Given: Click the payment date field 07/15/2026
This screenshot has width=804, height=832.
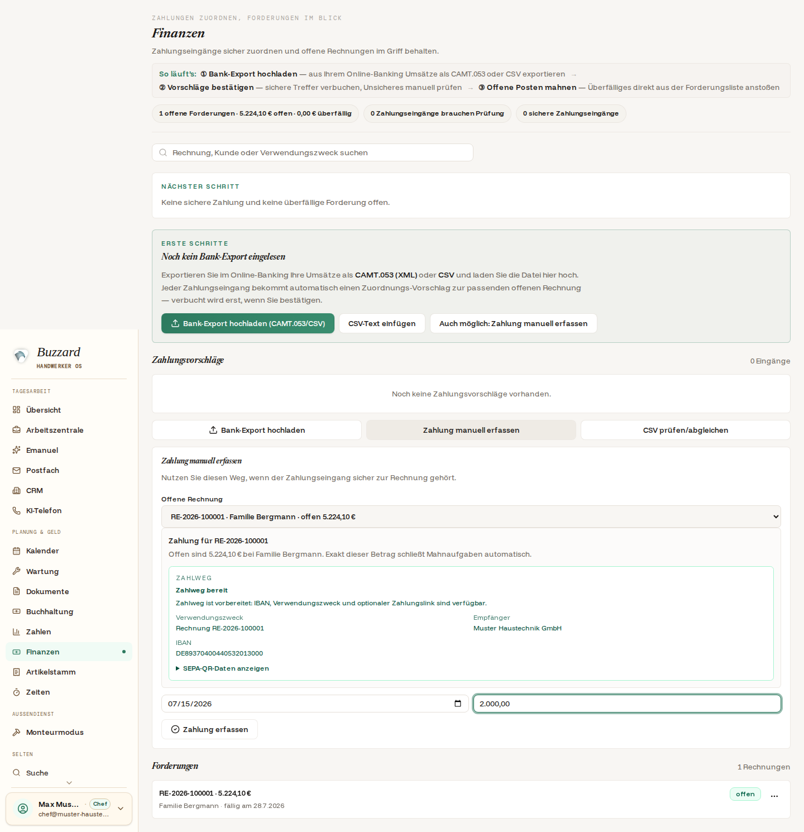Looking at the screenshot, I should (315, 704).
